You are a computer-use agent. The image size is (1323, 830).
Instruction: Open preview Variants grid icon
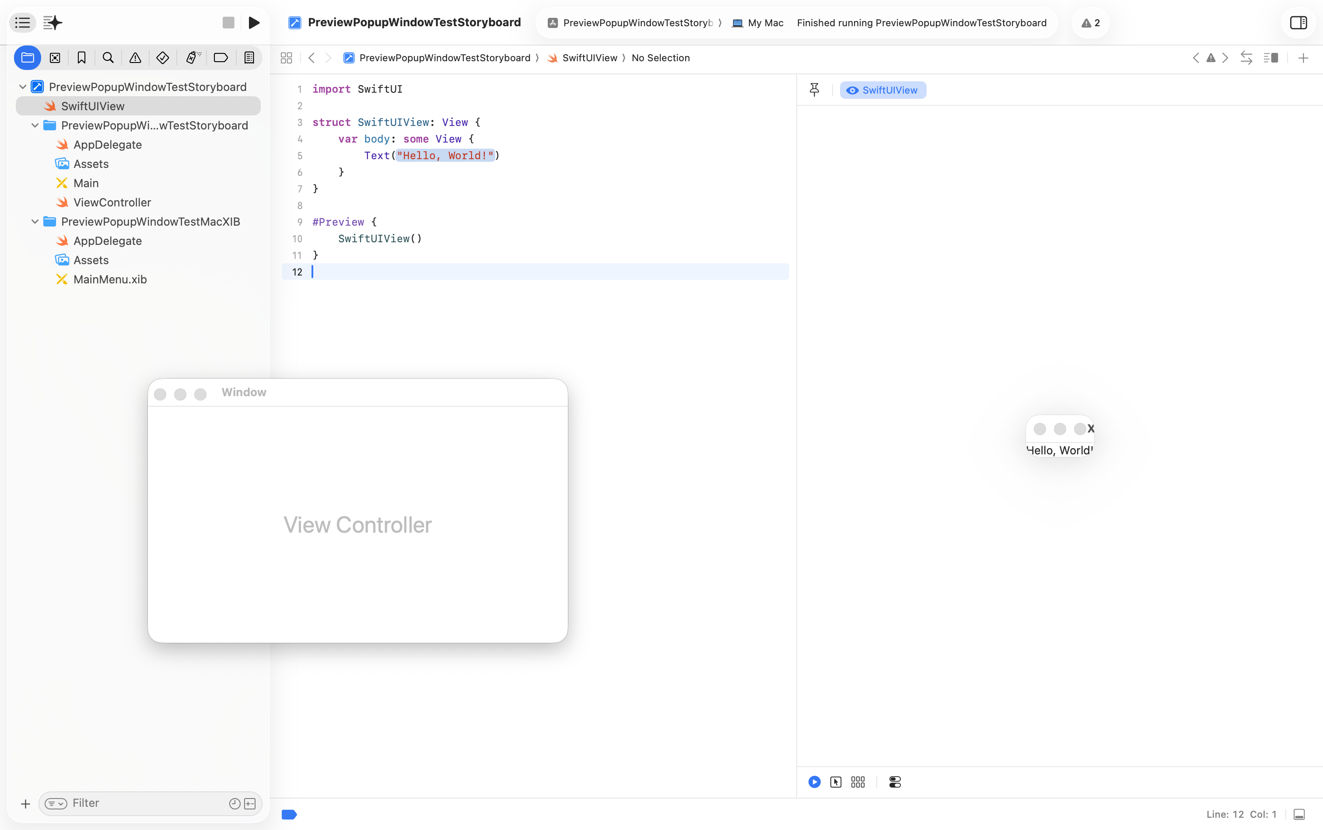(x=858, y=782)
